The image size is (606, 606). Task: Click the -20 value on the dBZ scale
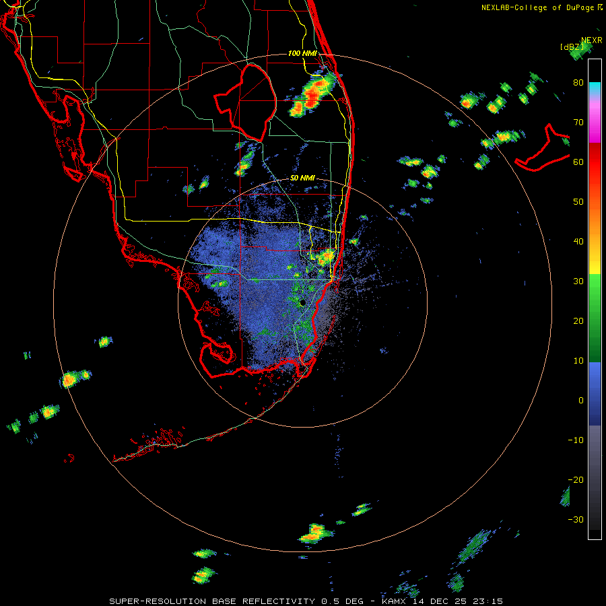click(576, 480)
